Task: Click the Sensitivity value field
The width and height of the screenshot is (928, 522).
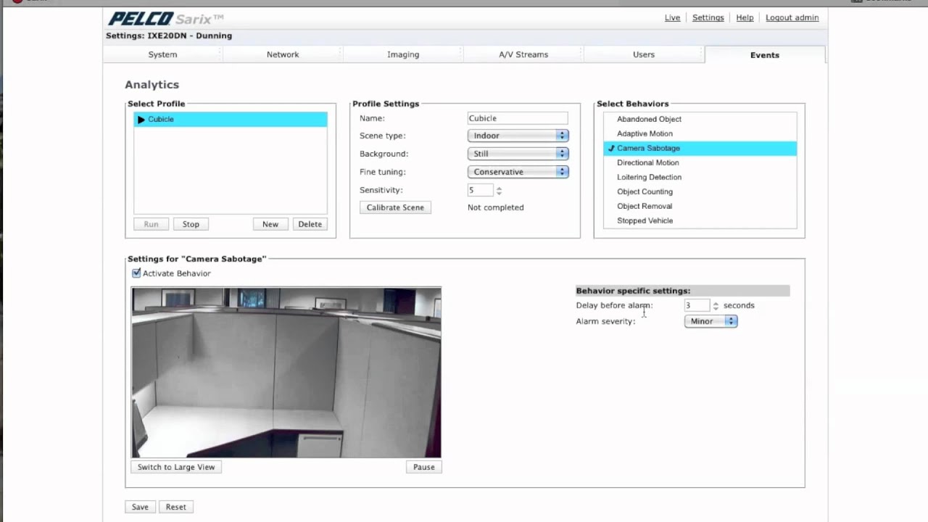Action: 480,190
